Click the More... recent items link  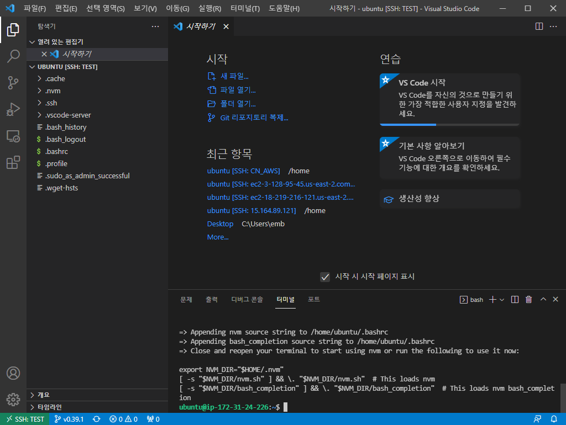(x=218, y=237)
